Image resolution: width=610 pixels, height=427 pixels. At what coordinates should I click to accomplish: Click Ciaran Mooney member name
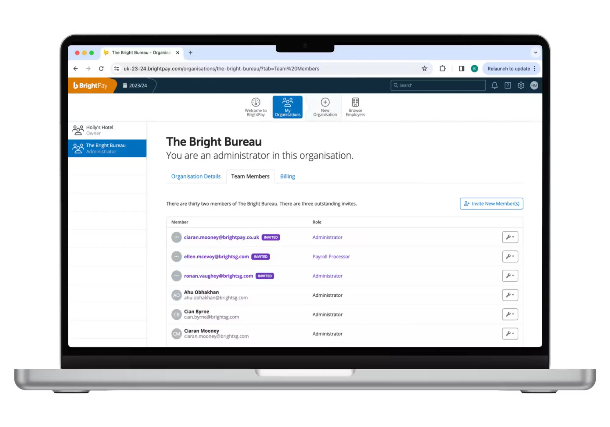(x=201, y=331)
